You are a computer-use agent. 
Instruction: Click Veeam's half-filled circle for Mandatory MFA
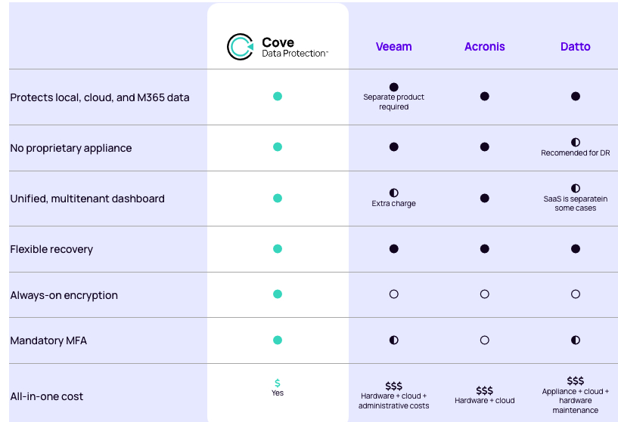pyautogui.click(x=394, y=340)
